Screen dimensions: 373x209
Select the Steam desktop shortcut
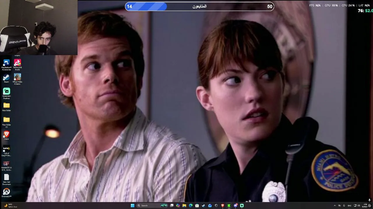[6, 78]
